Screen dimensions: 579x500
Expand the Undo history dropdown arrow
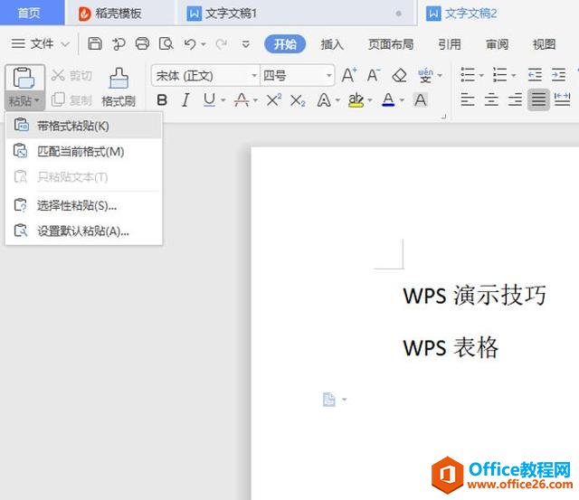(x=204, y=44)
